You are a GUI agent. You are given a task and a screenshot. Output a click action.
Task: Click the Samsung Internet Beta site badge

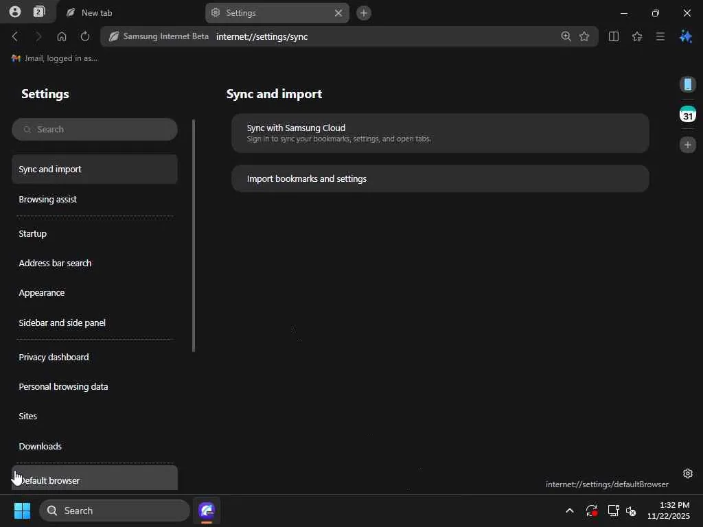(159, 36)
